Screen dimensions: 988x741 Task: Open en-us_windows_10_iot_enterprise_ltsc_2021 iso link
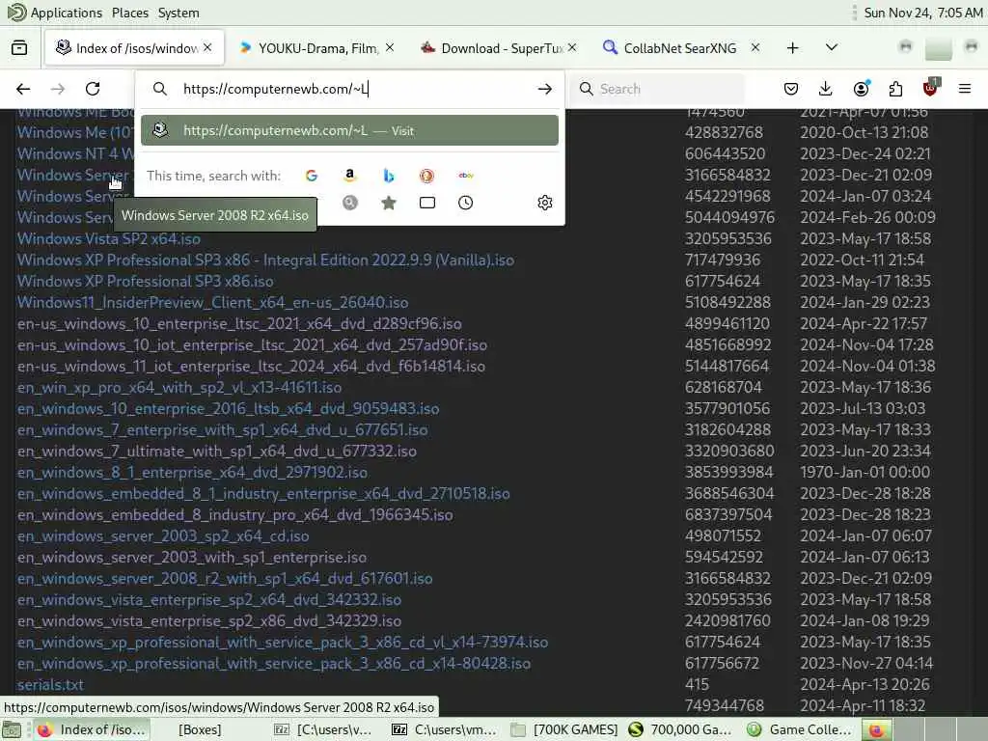click(x=252, y=345)
